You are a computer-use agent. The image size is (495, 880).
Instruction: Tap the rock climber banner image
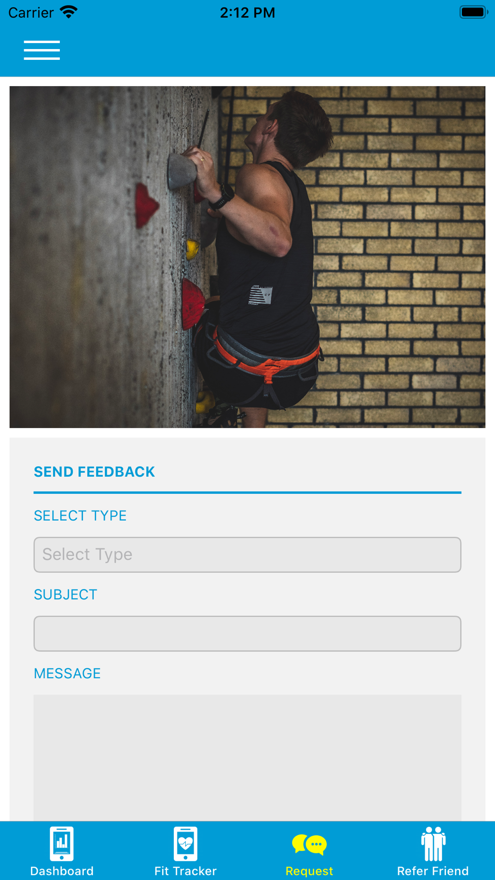coord(247,257)
